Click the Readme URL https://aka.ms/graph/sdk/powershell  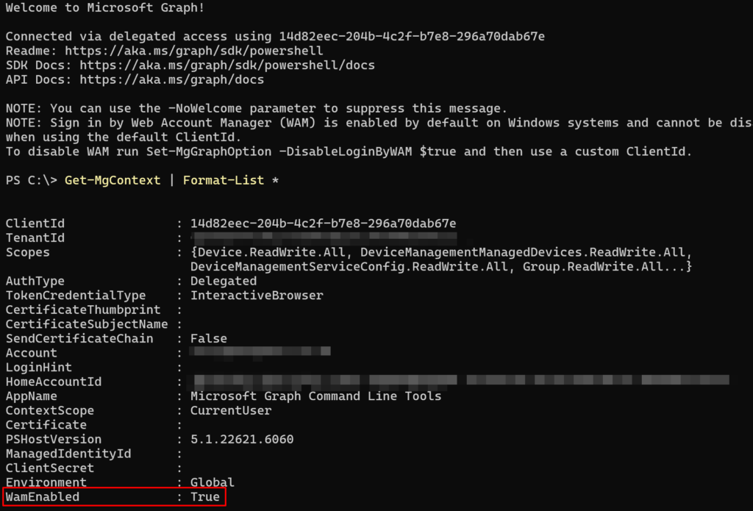(194, 51)
